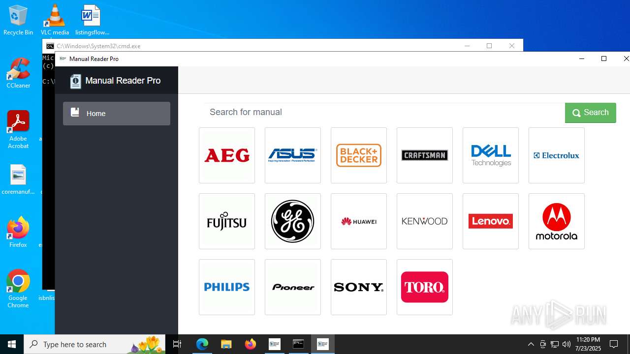Open Recycle Bin desktop icon
The image size is (630, 354).
[18, 20]
